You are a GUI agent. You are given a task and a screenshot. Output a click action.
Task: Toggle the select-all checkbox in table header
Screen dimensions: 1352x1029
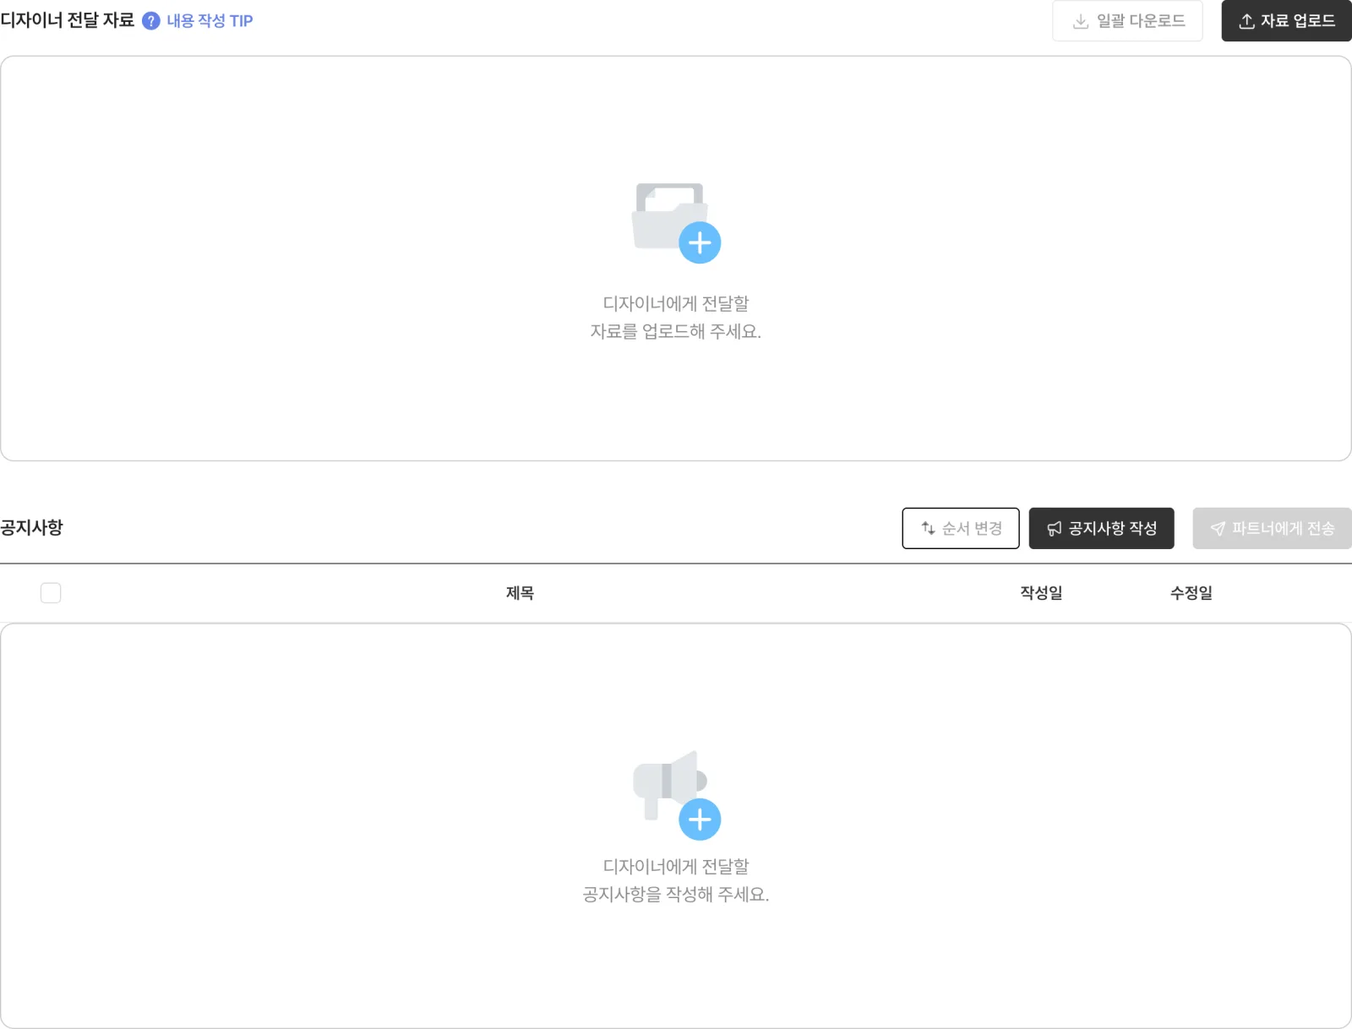coord(51,593)
